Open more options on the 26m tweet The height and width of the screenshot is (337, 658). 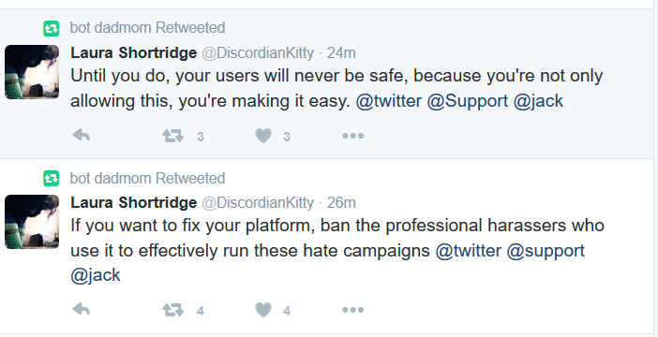tap(353, 310)
